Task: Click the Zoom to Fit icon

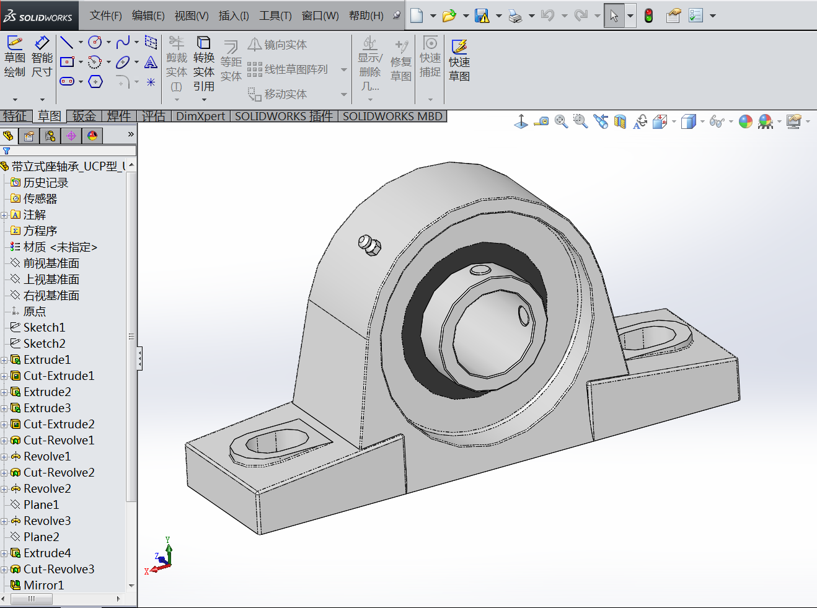Action: tap(561, 121)
